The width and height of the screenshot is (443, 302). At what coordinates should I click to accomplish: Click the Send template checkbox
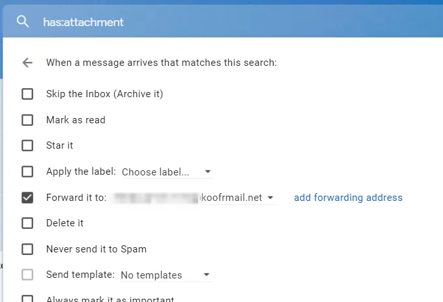pos(27,275)
